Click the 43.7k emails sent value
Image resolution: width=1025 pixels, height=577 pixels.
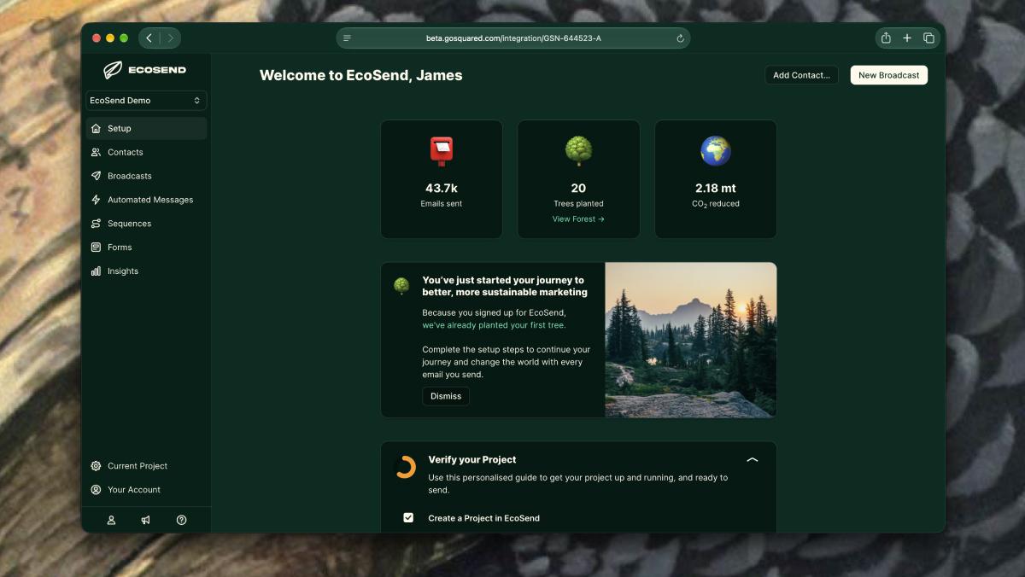pyautogui.click(x=442, y=189)
